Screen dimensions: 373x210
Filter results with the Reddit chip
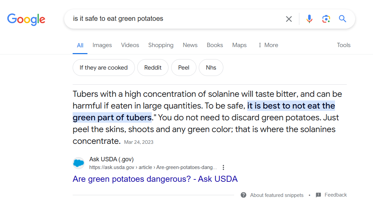[153, 68]
